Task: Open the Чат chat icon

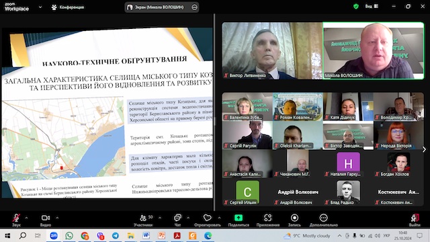Action: click(177, 218)
